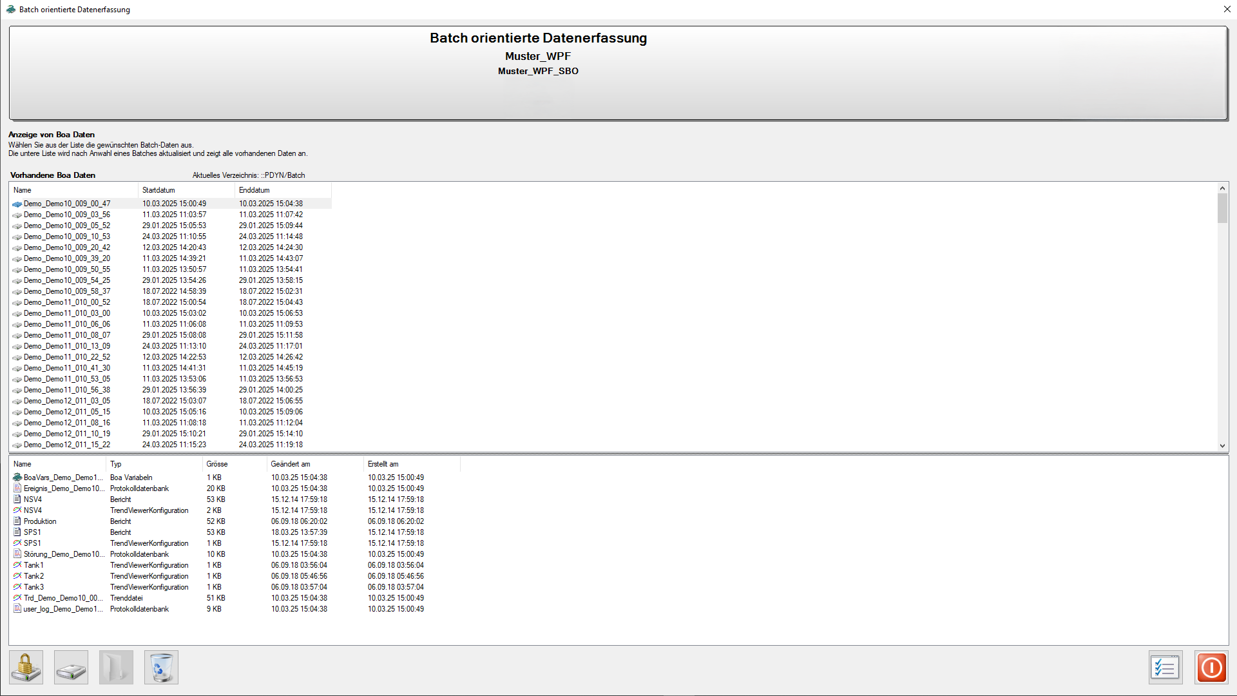
Task: Sort file list by Grösse header
Action: [235, 464]
